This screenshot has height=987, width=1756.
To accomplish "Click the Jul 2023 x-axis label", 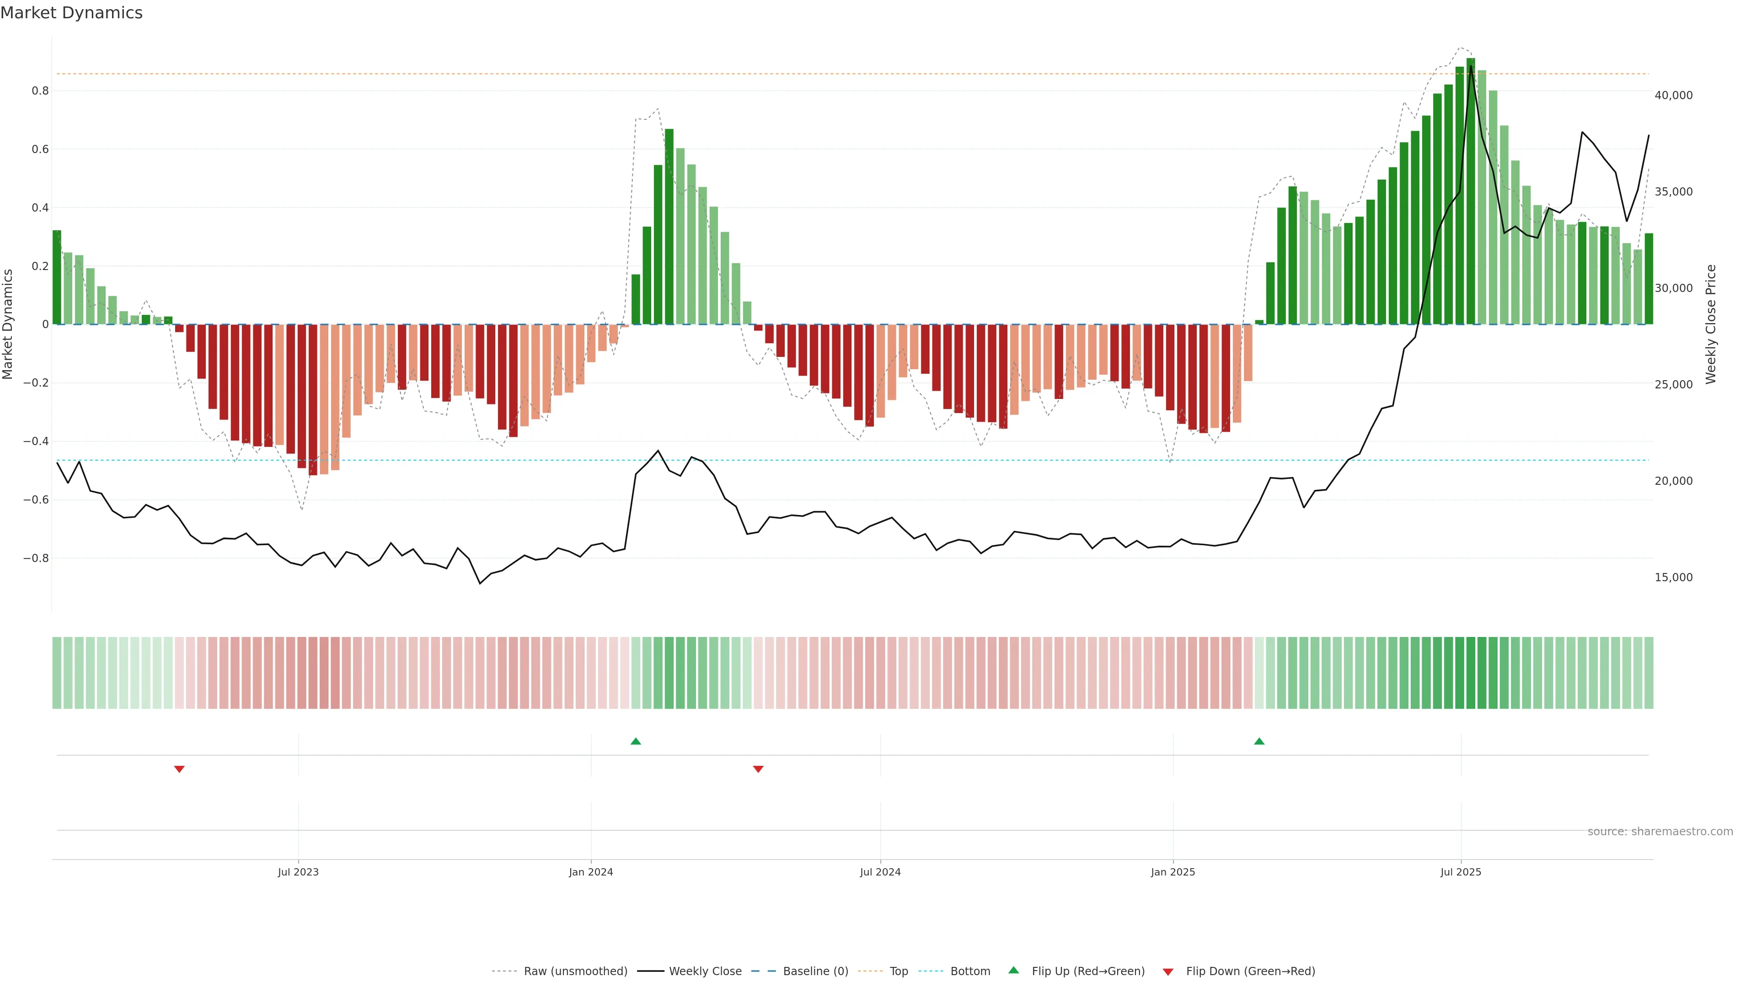I will pos(298,872).
